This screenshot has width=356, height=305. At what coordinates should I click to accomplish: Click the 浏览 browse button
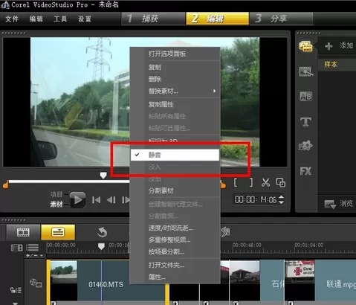339,204
